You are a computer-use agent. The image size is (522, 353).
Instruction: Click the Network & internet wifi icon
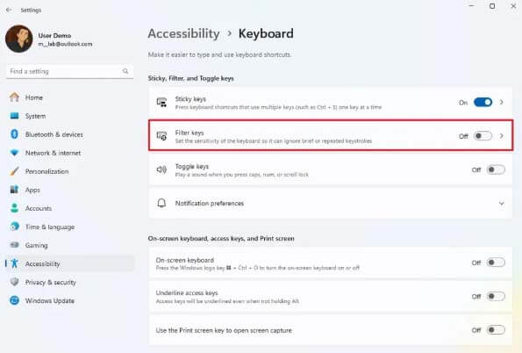point(14,153)
